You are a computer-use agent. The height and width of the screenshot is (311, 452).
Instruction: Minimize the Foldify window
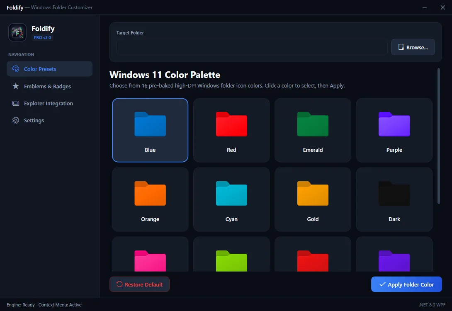point(425,7)
